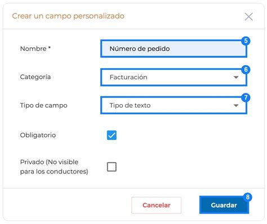Open the Tipo de campo dropdown
Image resolution: width=267 pixels, height=224 pixels.
(x=173, y=105)
